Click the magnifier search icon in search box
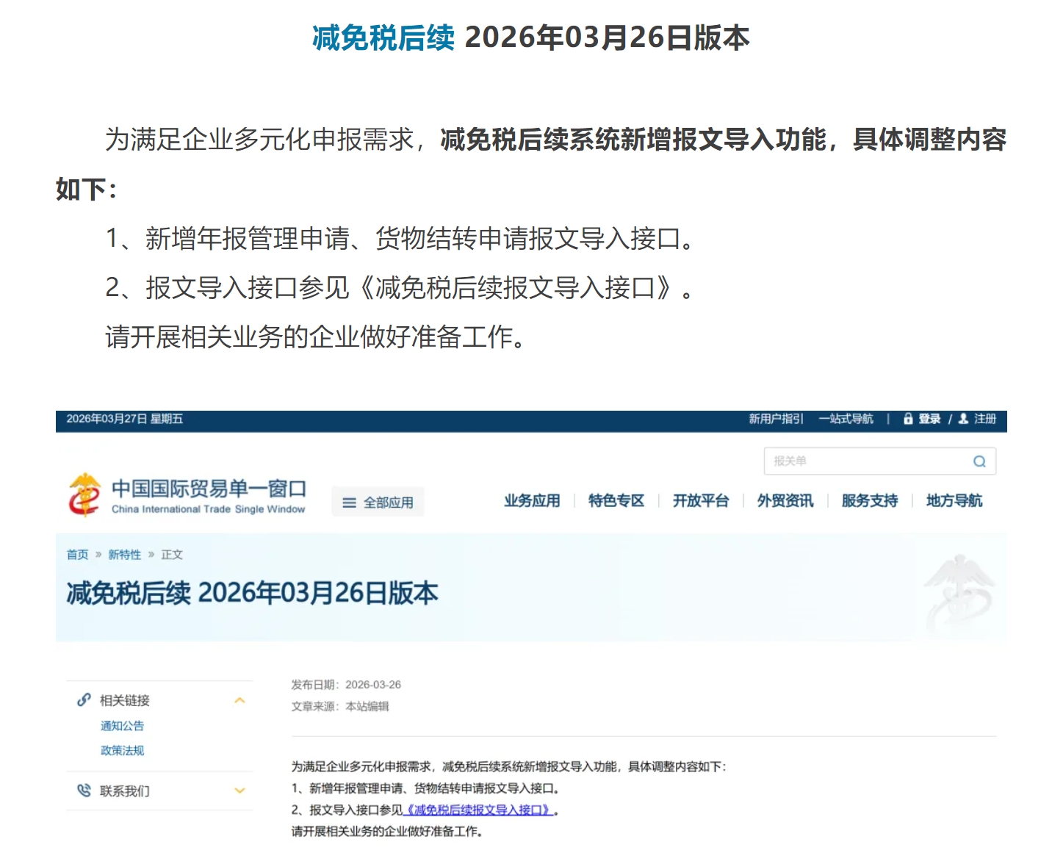 (x=979, y=461)
